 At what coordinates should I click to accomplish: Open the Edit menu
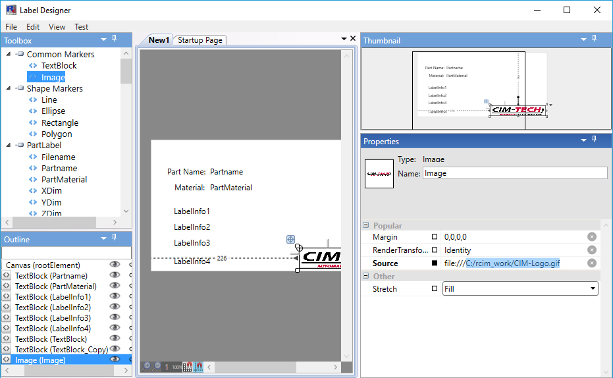33,26
